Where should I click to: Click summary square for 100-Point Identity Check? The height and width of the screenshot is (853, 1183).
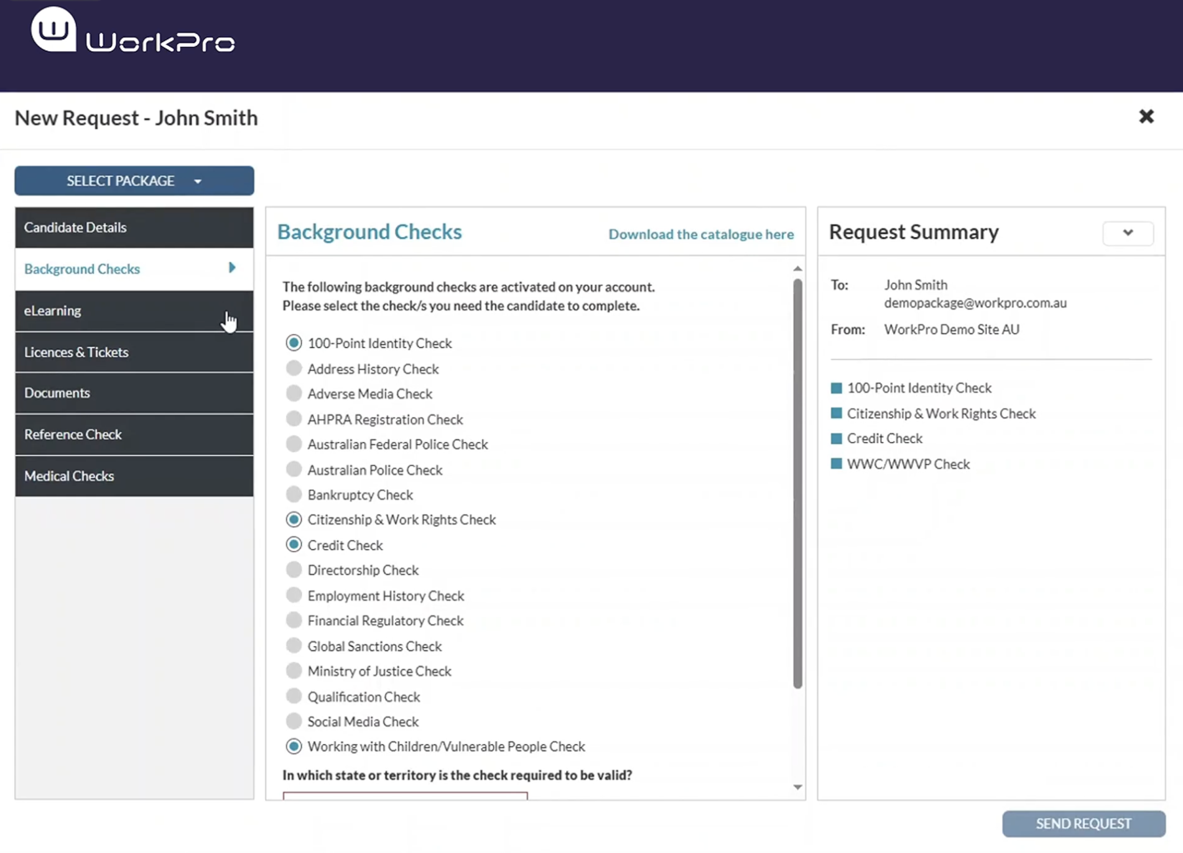837,389
